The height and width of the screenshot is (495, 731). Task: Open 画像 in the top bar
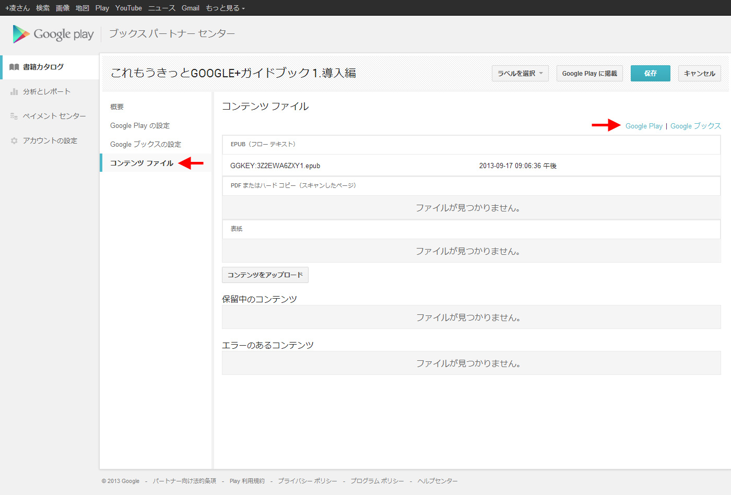point(63,8)
